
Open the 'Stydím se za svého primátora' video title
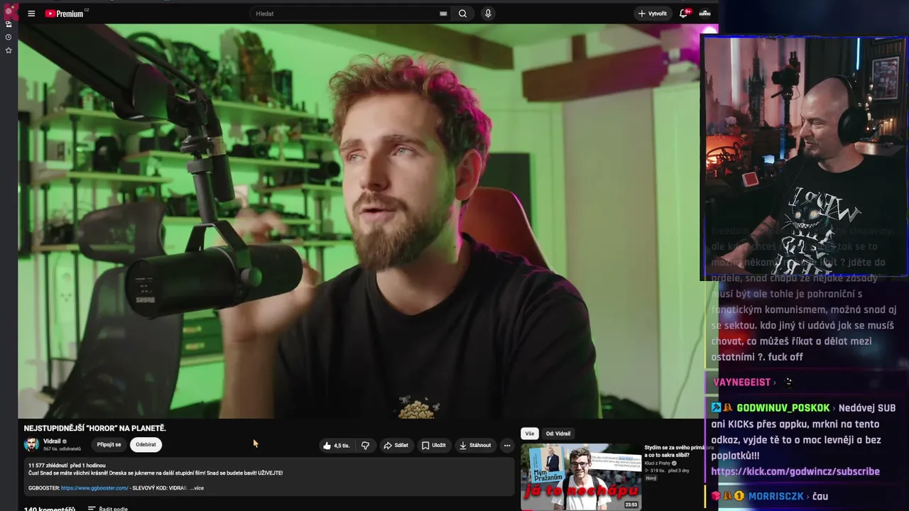pos(679,451)
